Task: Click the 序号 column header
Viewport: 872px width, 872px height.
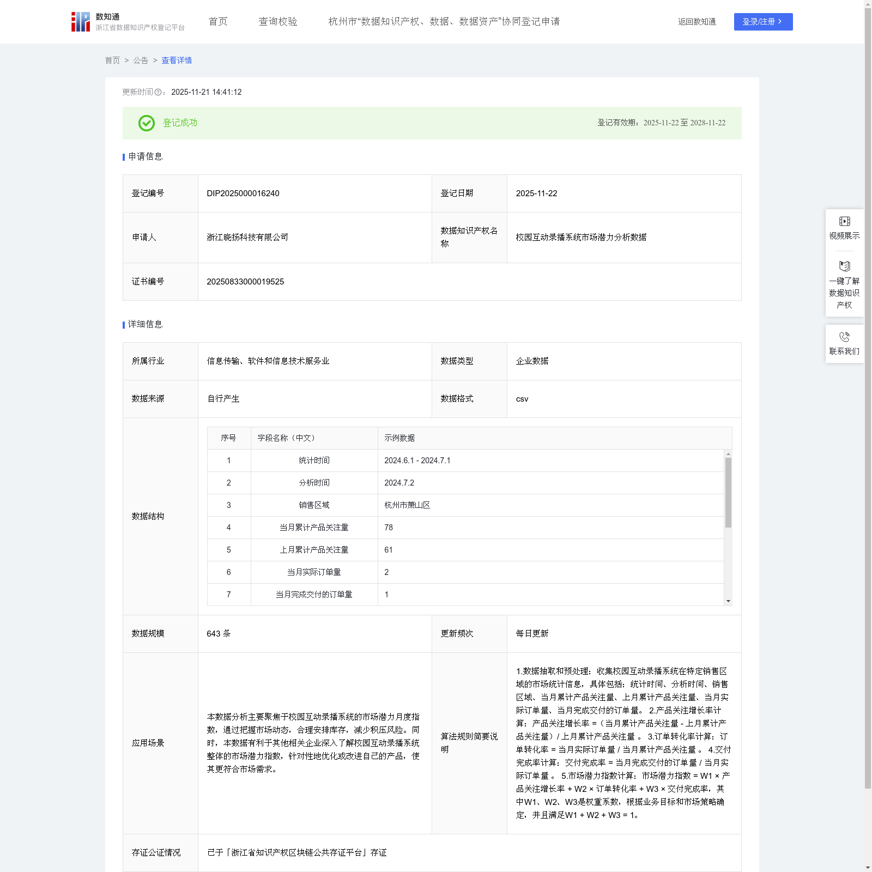Action: (229, 438)
